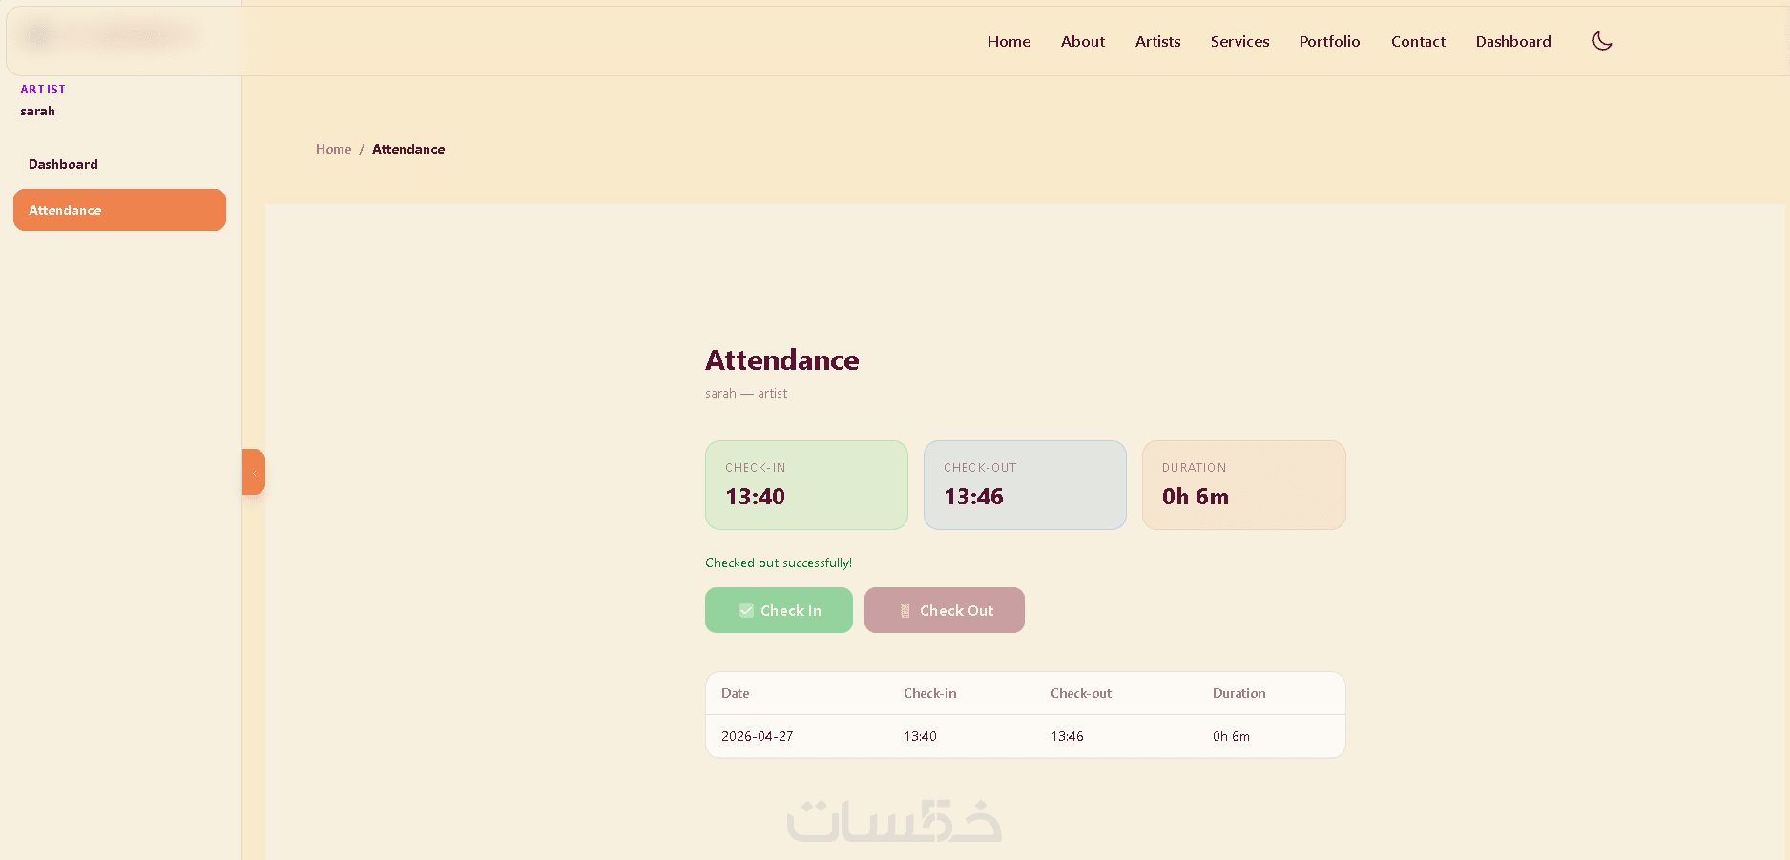
Task: Click the Home breadcrumb link
Action: (333, 149)
